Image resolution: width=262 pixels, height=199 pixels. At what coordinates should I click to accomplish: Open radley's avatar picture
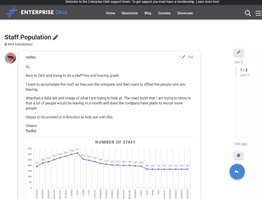[x=10, y=58]
